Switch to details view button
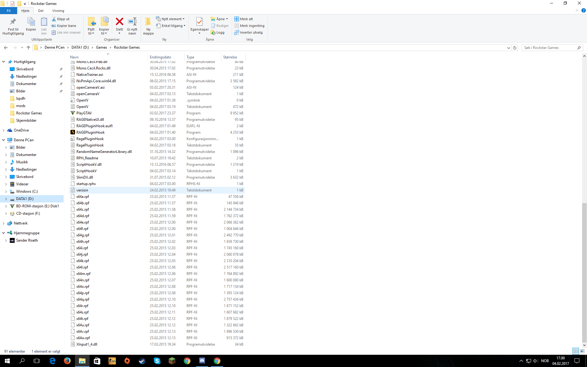This screenshot has height=367, width=587. (576, 351)
